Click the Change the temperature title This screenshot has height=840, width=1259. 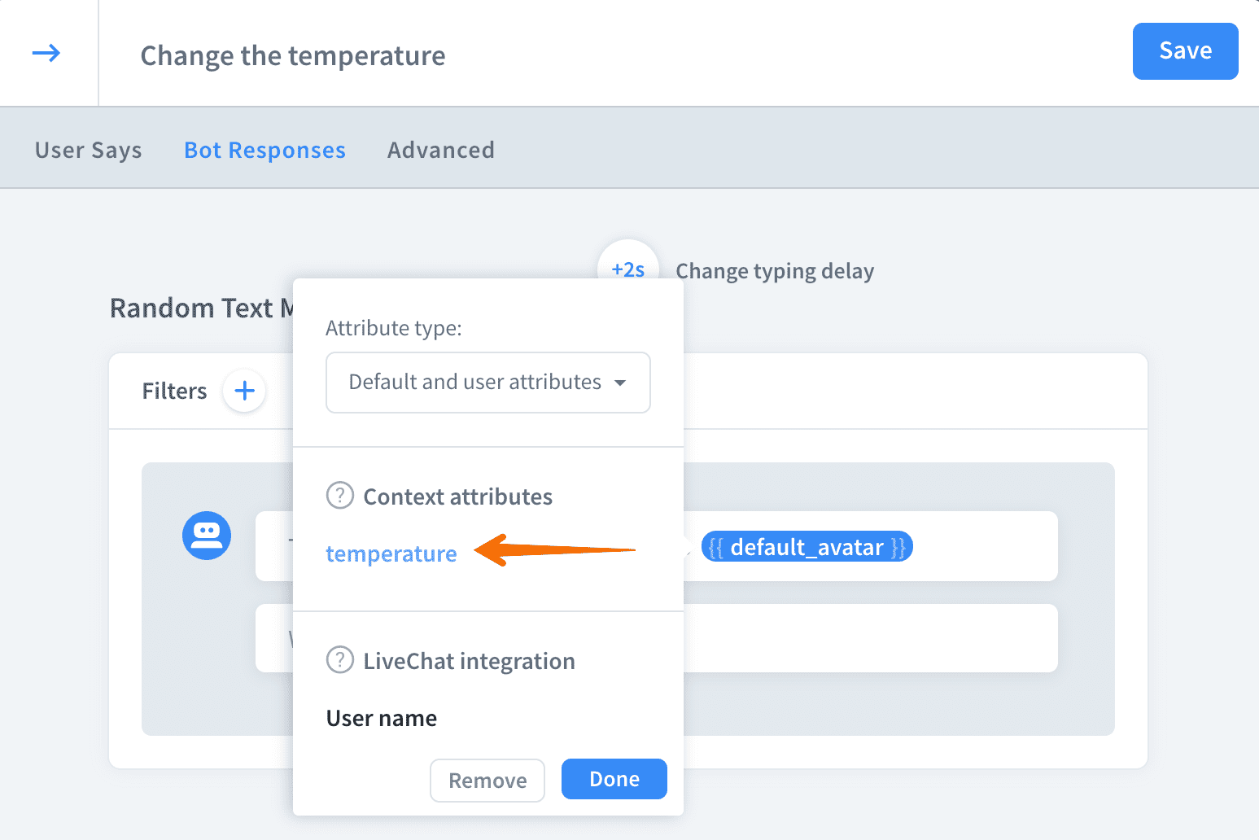[293, 56]
